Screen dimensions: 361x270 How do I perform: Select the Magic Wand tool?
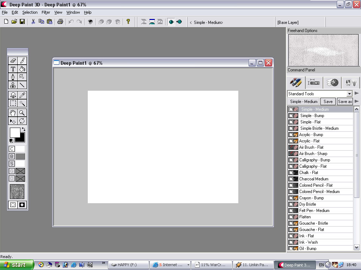pos(22,103)
